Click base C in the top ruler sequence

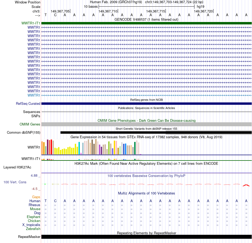point(55,15)
